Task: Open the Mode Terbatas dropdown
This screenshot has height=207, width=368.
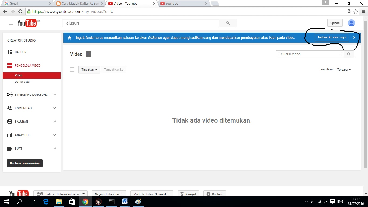Action: (152, 194)
